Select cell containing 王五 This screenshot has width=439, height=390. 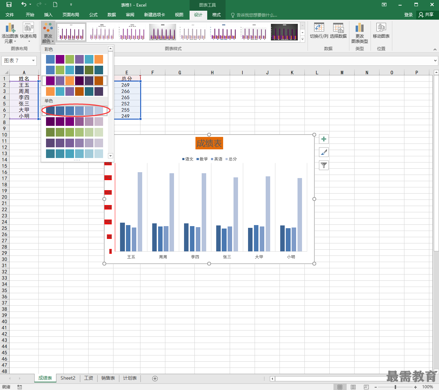(x=24, y=85)
